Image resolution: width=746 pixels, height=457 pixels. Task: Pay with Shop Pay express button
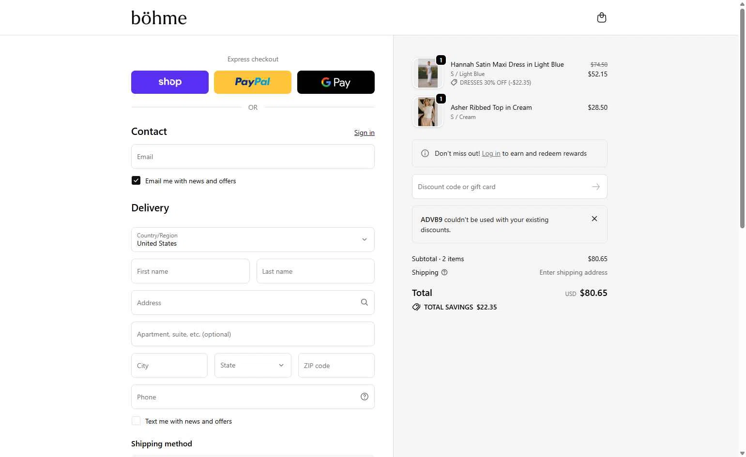pyautogui.click(x=170, y=82)
